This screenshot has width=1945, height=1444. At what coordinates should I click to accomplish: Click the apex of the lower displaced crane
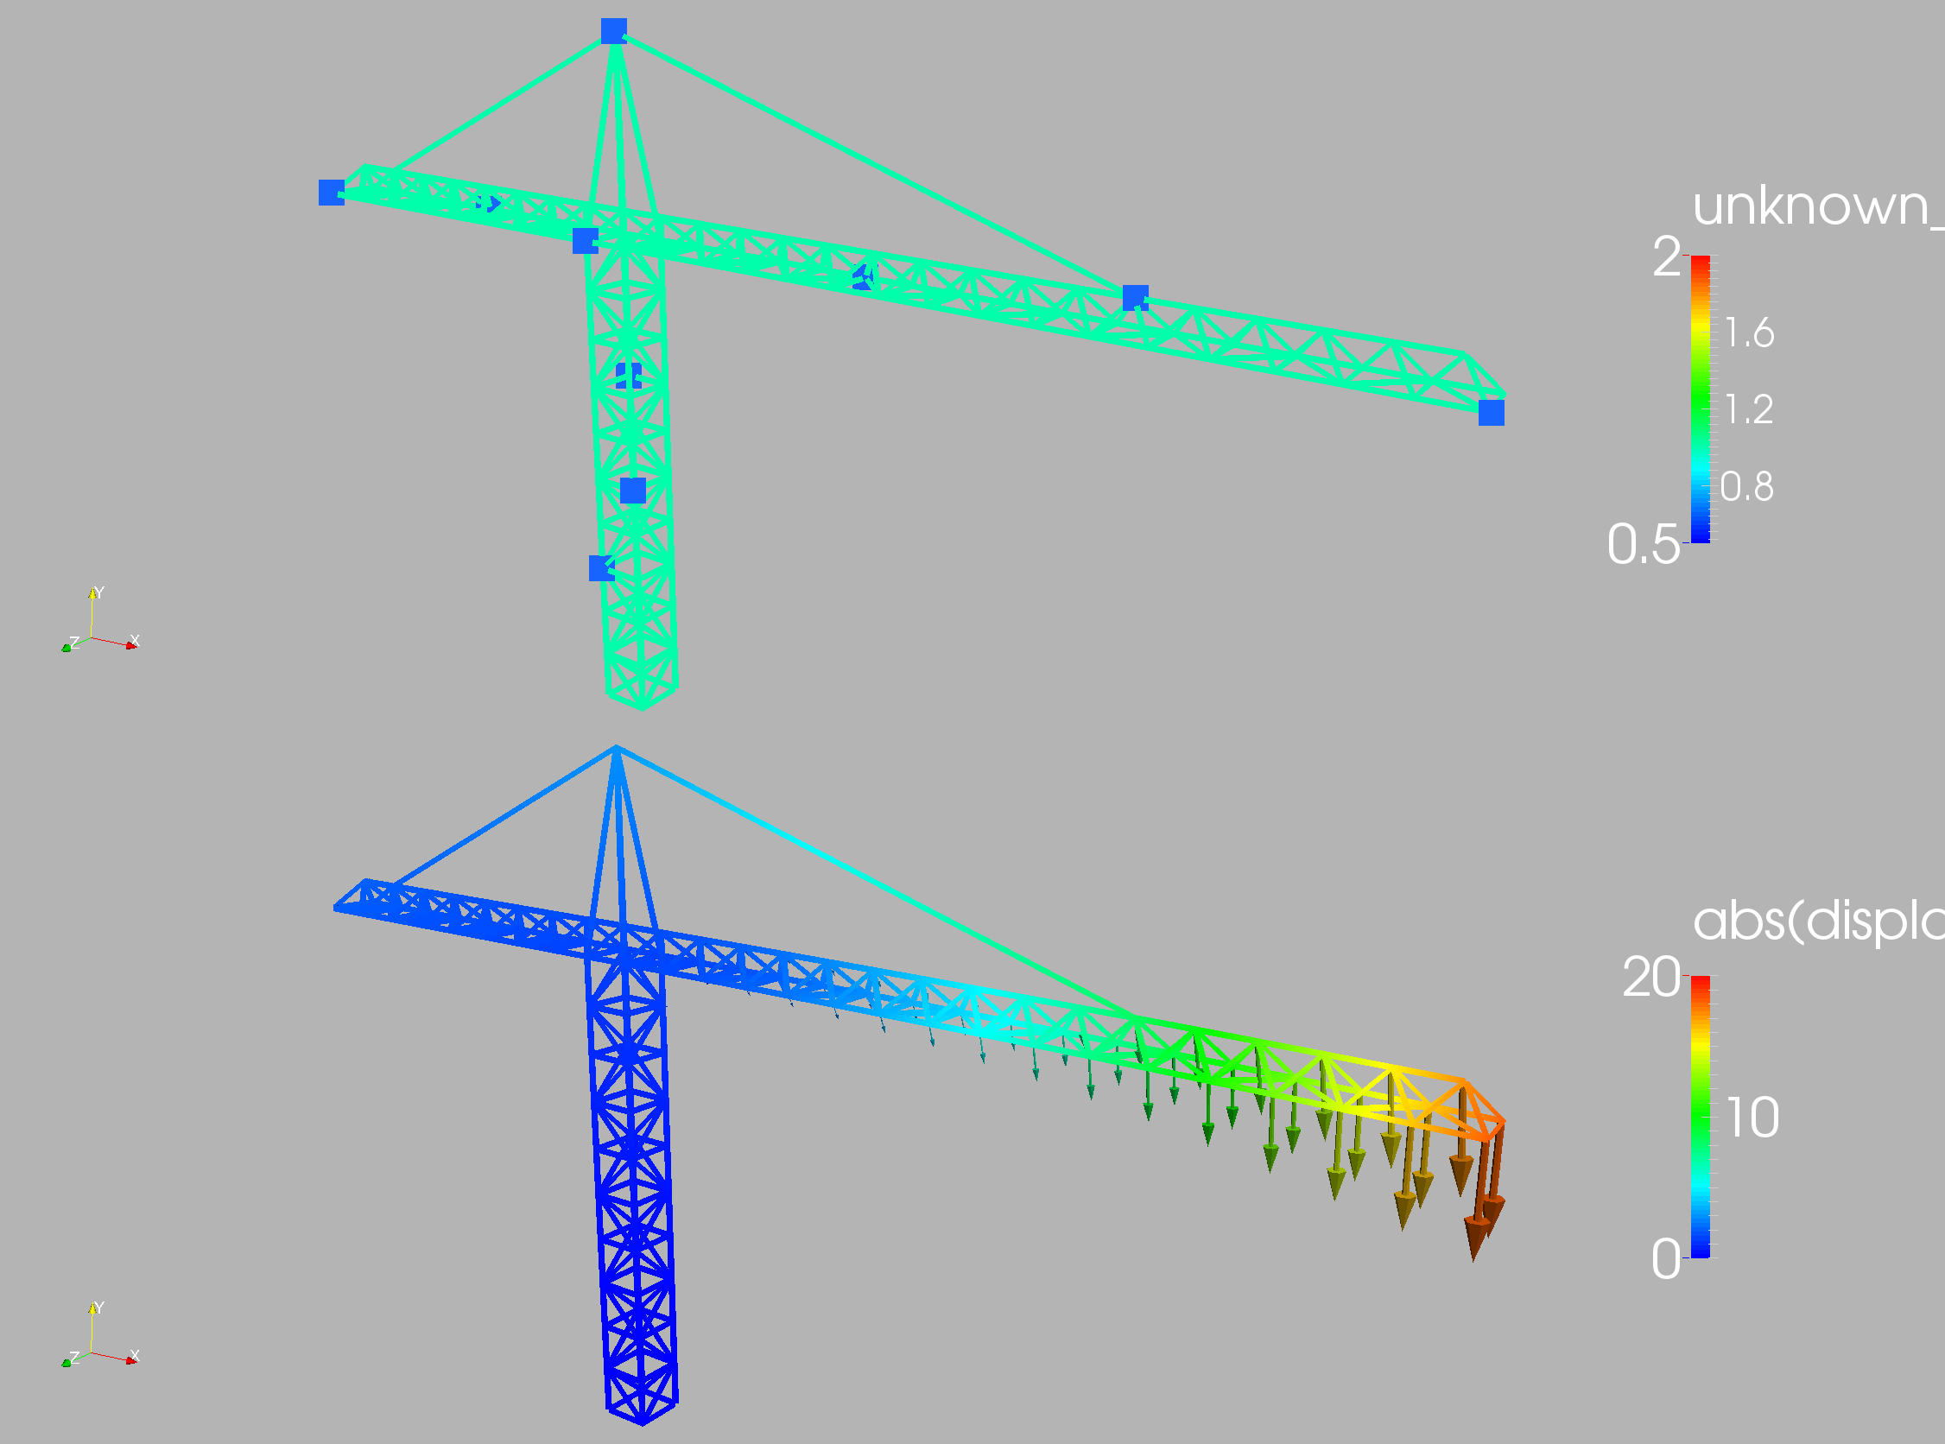tap(617, 748)
